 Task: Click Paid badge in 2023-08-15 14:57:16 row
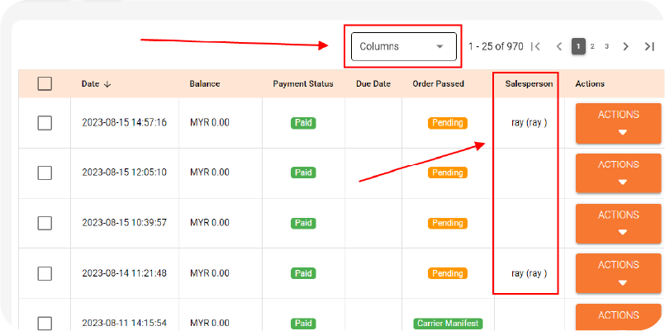coord(303,123)
